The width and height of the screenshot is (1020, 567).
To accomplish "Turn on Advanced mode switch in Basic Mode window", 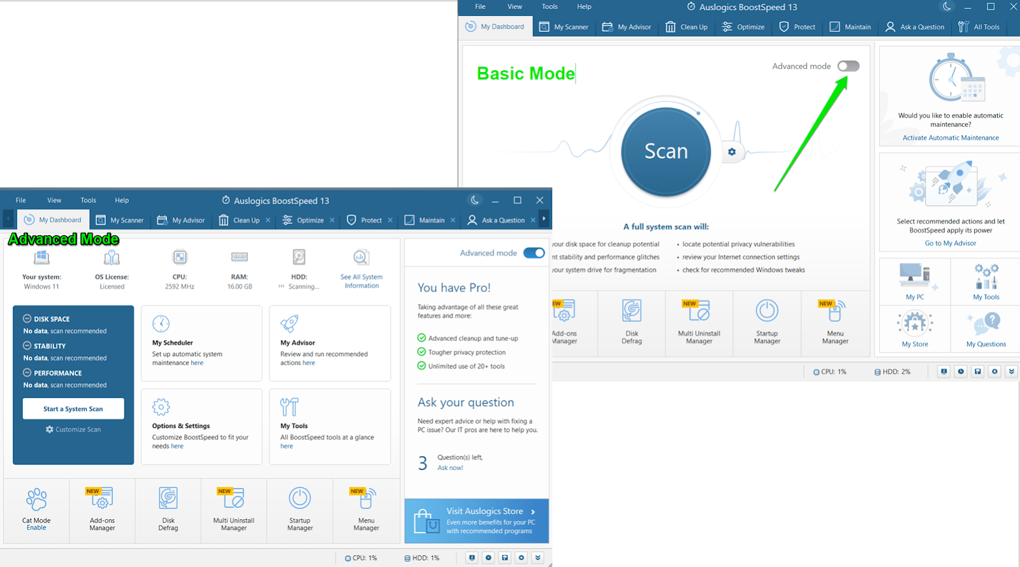I will pos(849,66).
